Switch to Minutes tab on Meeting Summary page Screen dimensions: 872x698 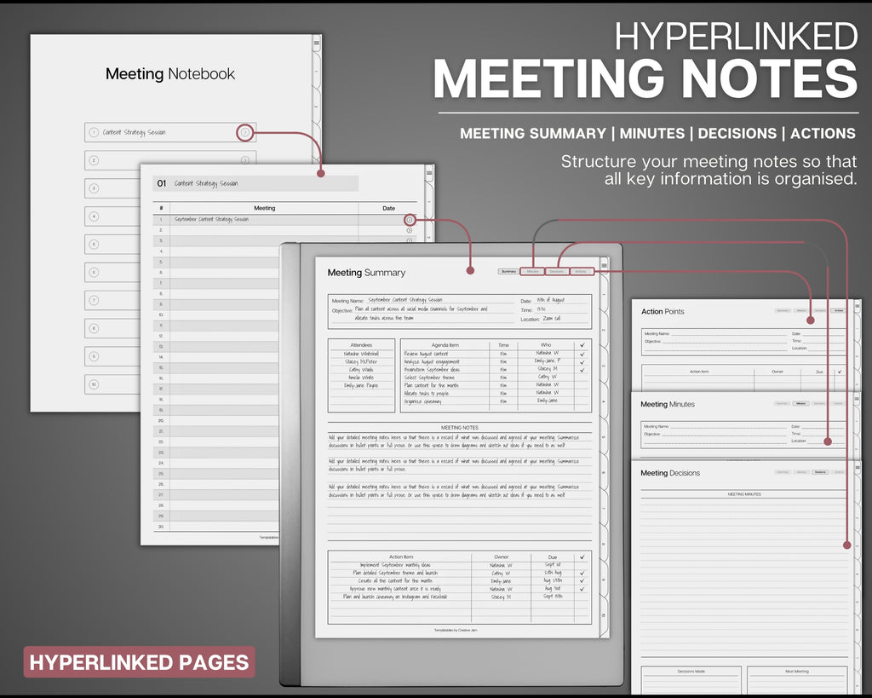(532, 272)
